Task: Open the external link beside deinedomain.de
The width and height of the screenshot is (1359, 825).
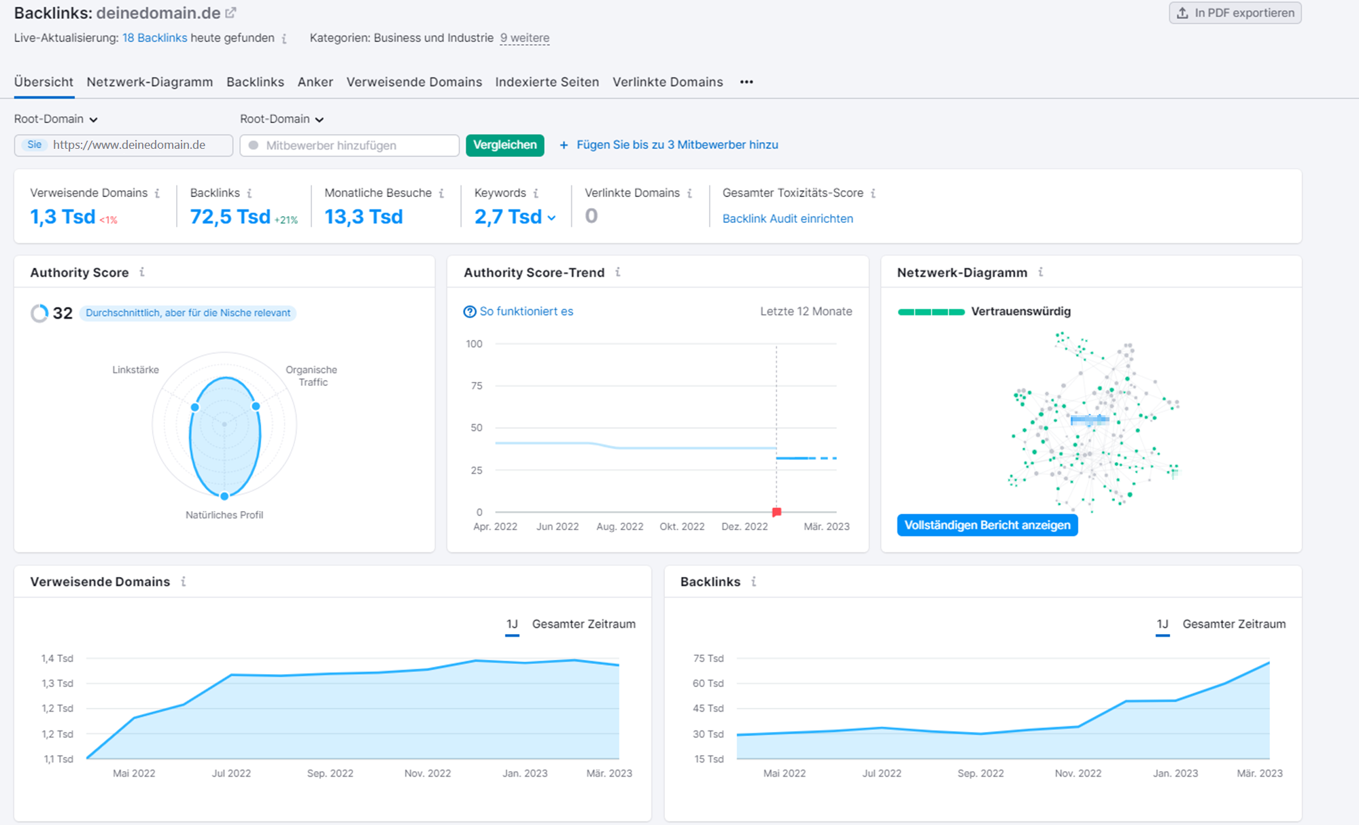Action: [230, 12]
